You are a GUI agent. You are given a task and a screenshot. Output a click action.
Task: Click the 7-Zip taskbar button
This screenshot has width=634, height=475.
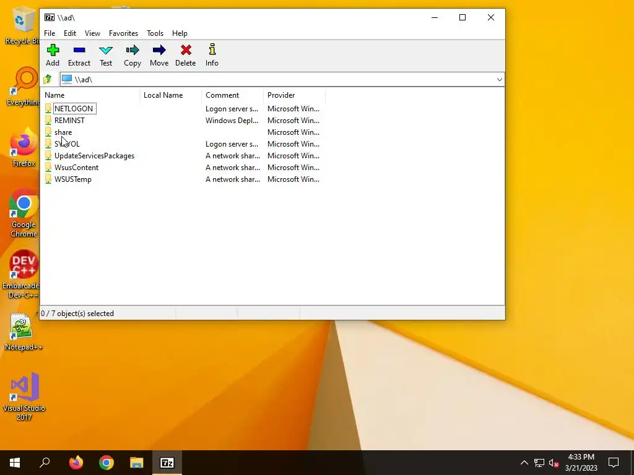[x=167, y=463]
